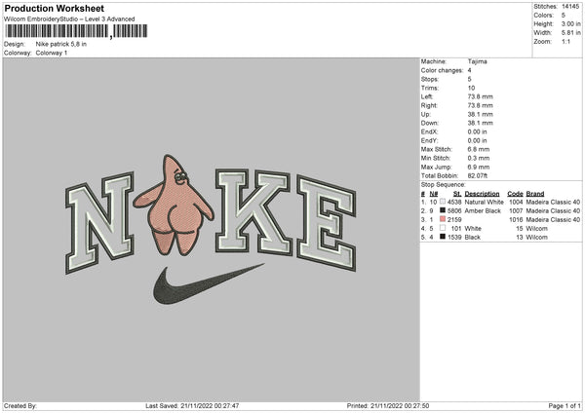Click the Natural White color swatch
The height and width of the screenshot is (413, 585).
[x=443, y=202]
